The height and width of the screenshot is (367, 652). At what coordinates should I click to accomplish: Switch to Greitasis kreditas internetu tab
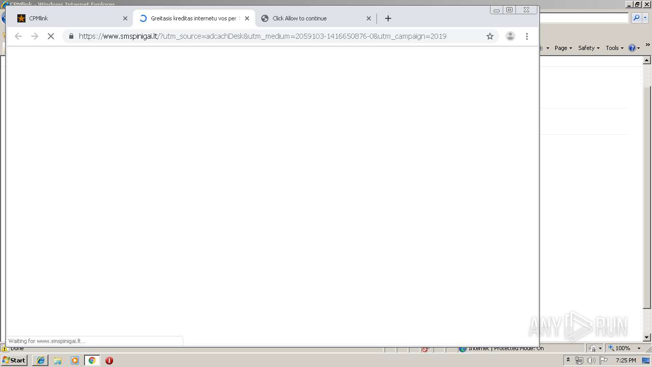pyautogui.click(x=194, y=18)
